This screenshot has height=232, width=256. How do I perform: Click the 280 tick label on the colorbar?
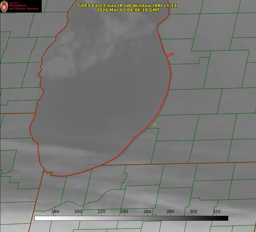(x=170, y=212)
